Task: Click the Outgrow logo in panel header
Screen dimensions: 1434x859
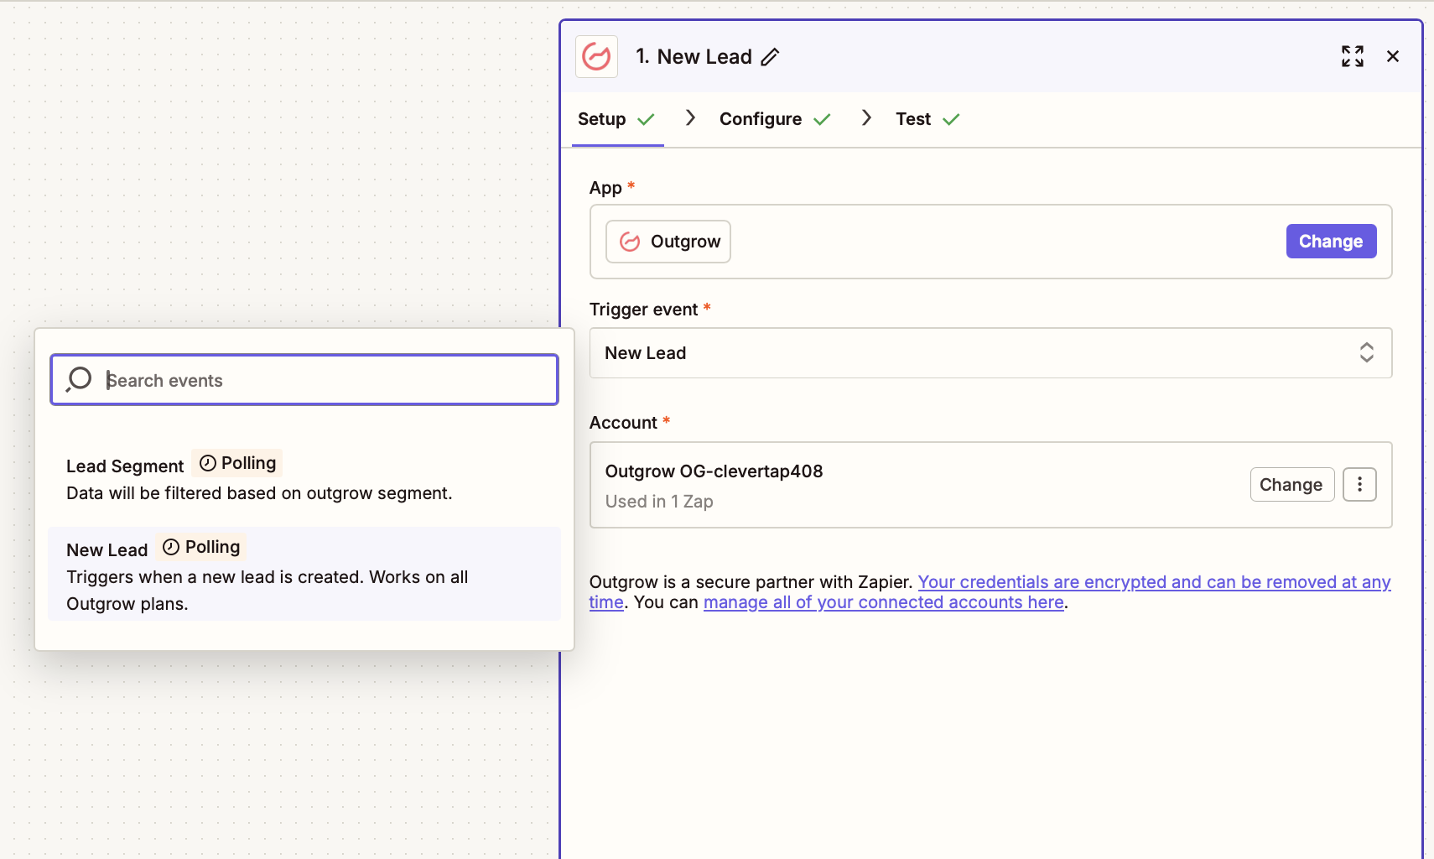Action: [596, 57]
